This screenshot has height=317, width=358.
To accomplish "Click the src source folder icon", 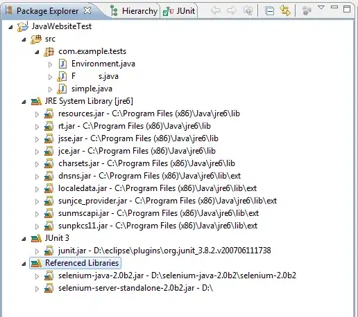I will [x=36, y=39].
